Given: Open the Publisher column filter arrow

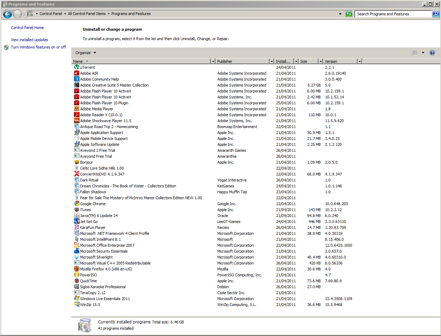Looking at the screenshot, I should click(x=272, y=61).
